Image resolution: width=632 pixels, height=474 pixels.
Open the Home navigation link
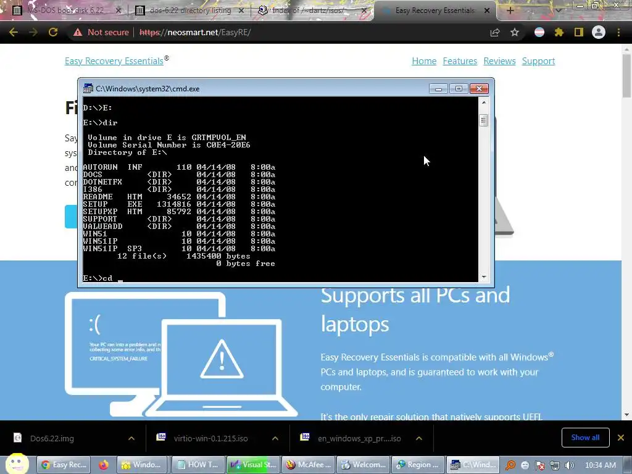pyautogui.click(x=424, y=61)
